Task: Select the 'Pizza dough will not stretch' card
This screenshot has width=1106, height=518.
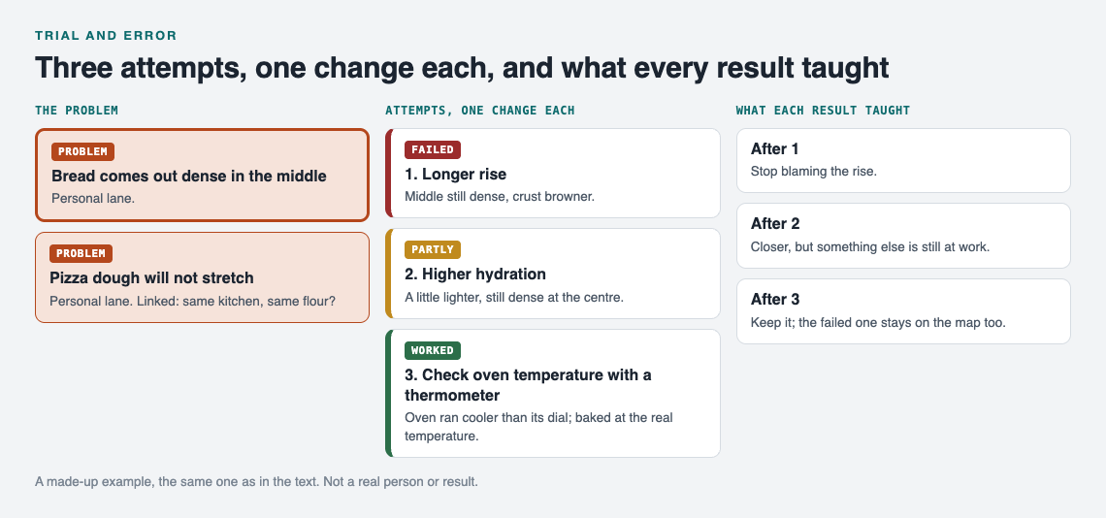Action: click(202, 277)
